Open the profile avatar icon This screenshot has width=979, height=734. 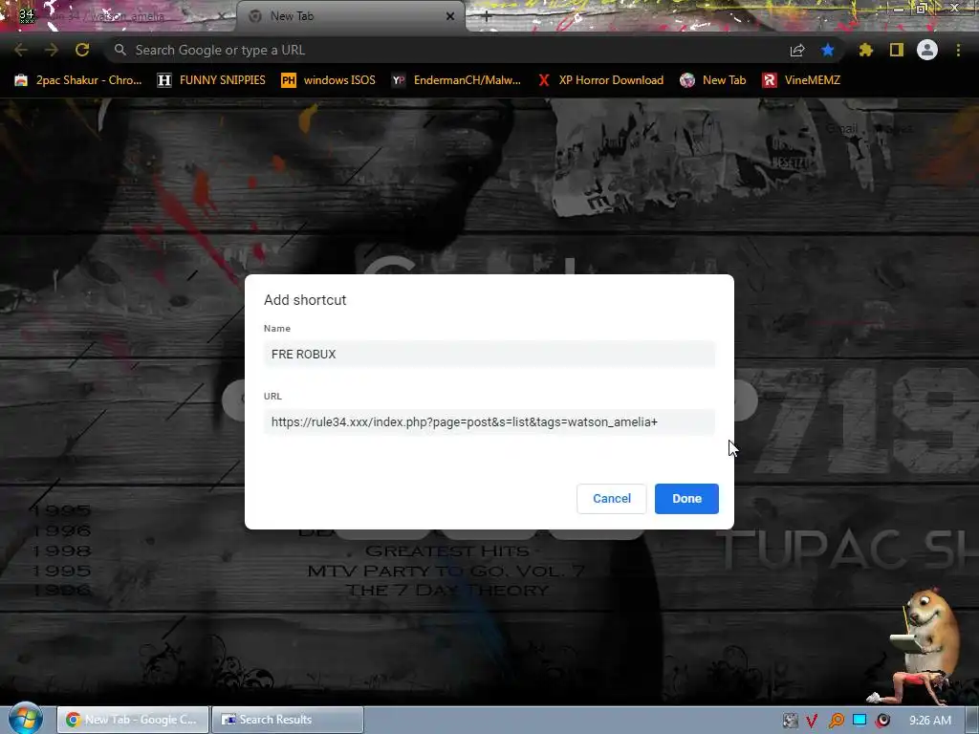(x=927, y=50)
